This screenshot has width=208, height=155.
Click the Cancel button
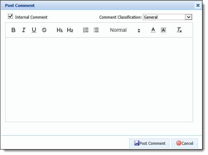185,143
